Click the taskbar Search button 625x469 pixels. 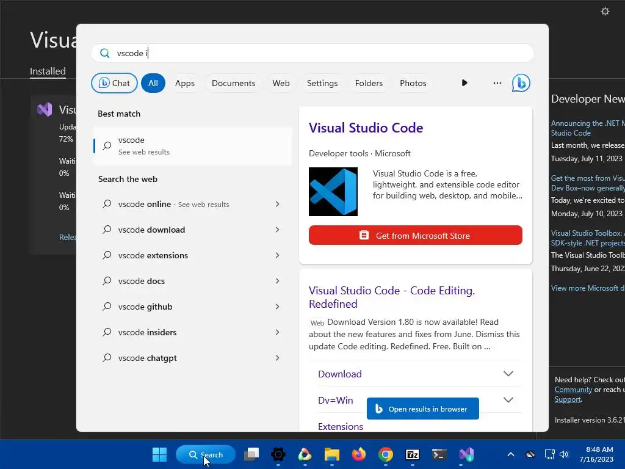tap(206, 454)
